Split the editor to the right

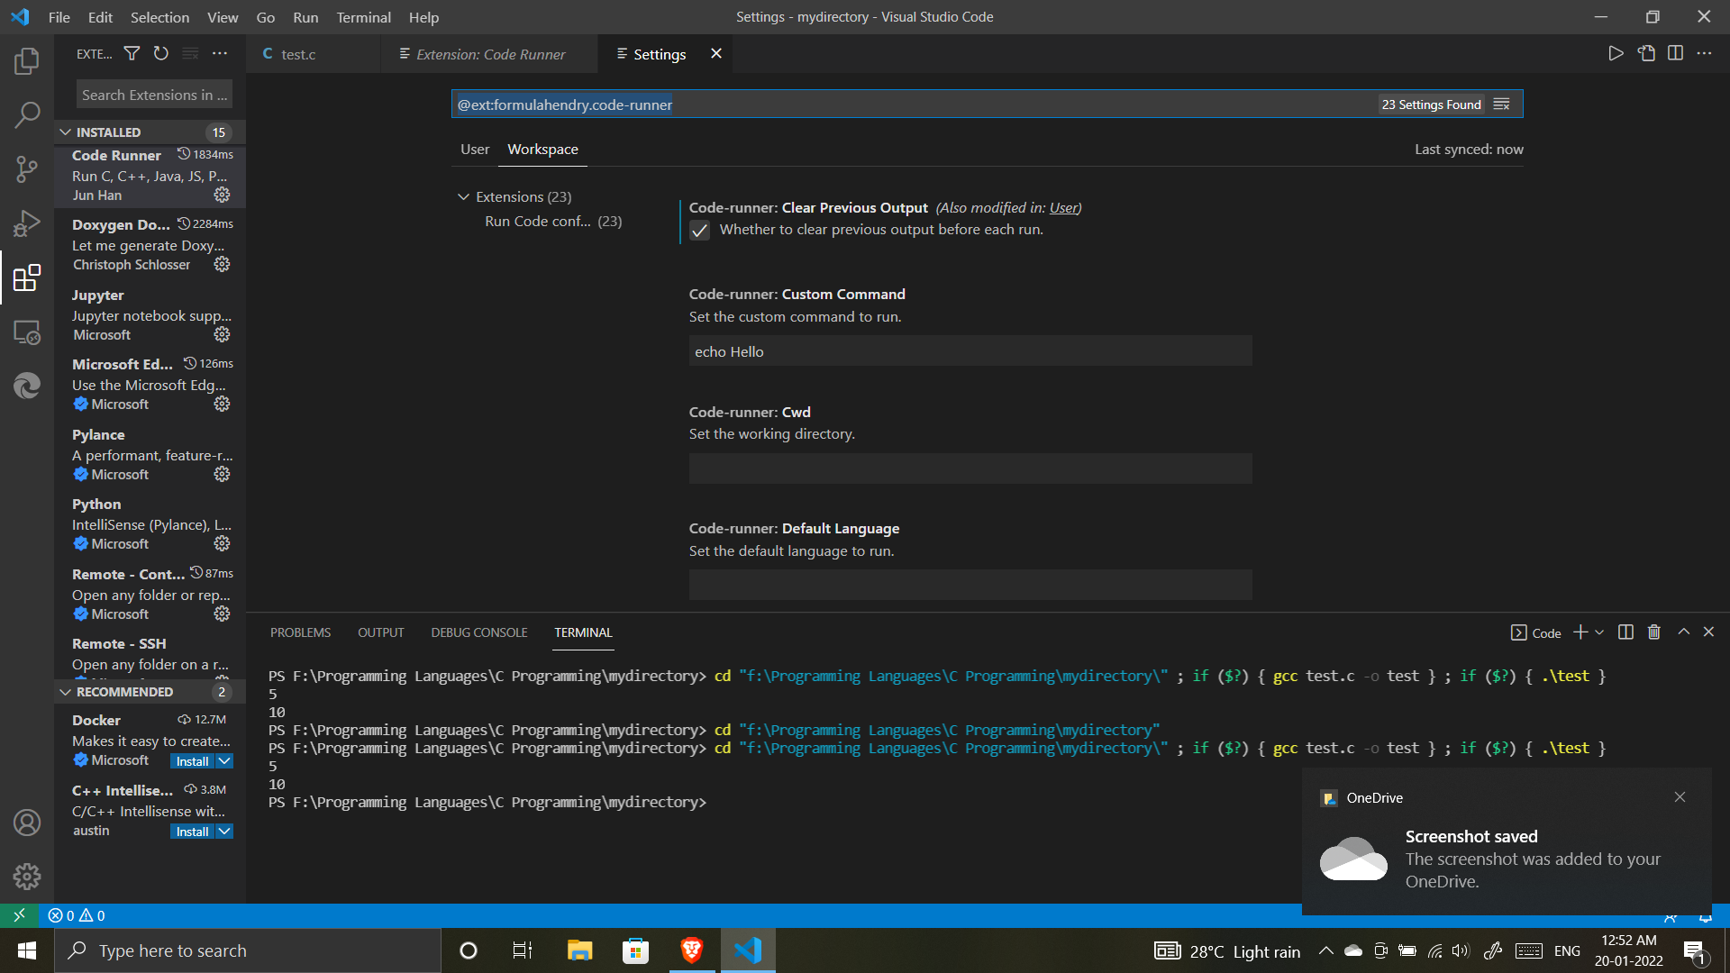coord(1675,54)
